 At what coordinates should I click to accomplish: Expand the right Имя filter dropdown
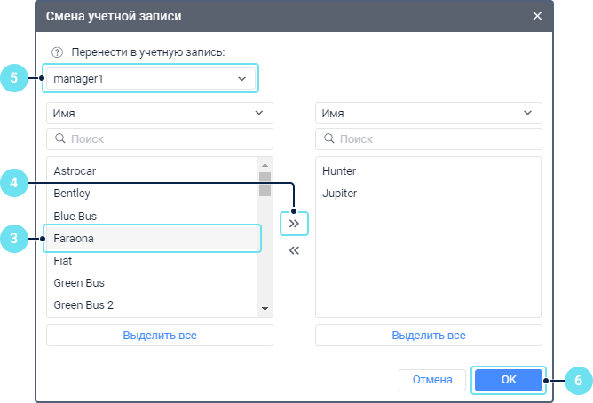point(428,114)
